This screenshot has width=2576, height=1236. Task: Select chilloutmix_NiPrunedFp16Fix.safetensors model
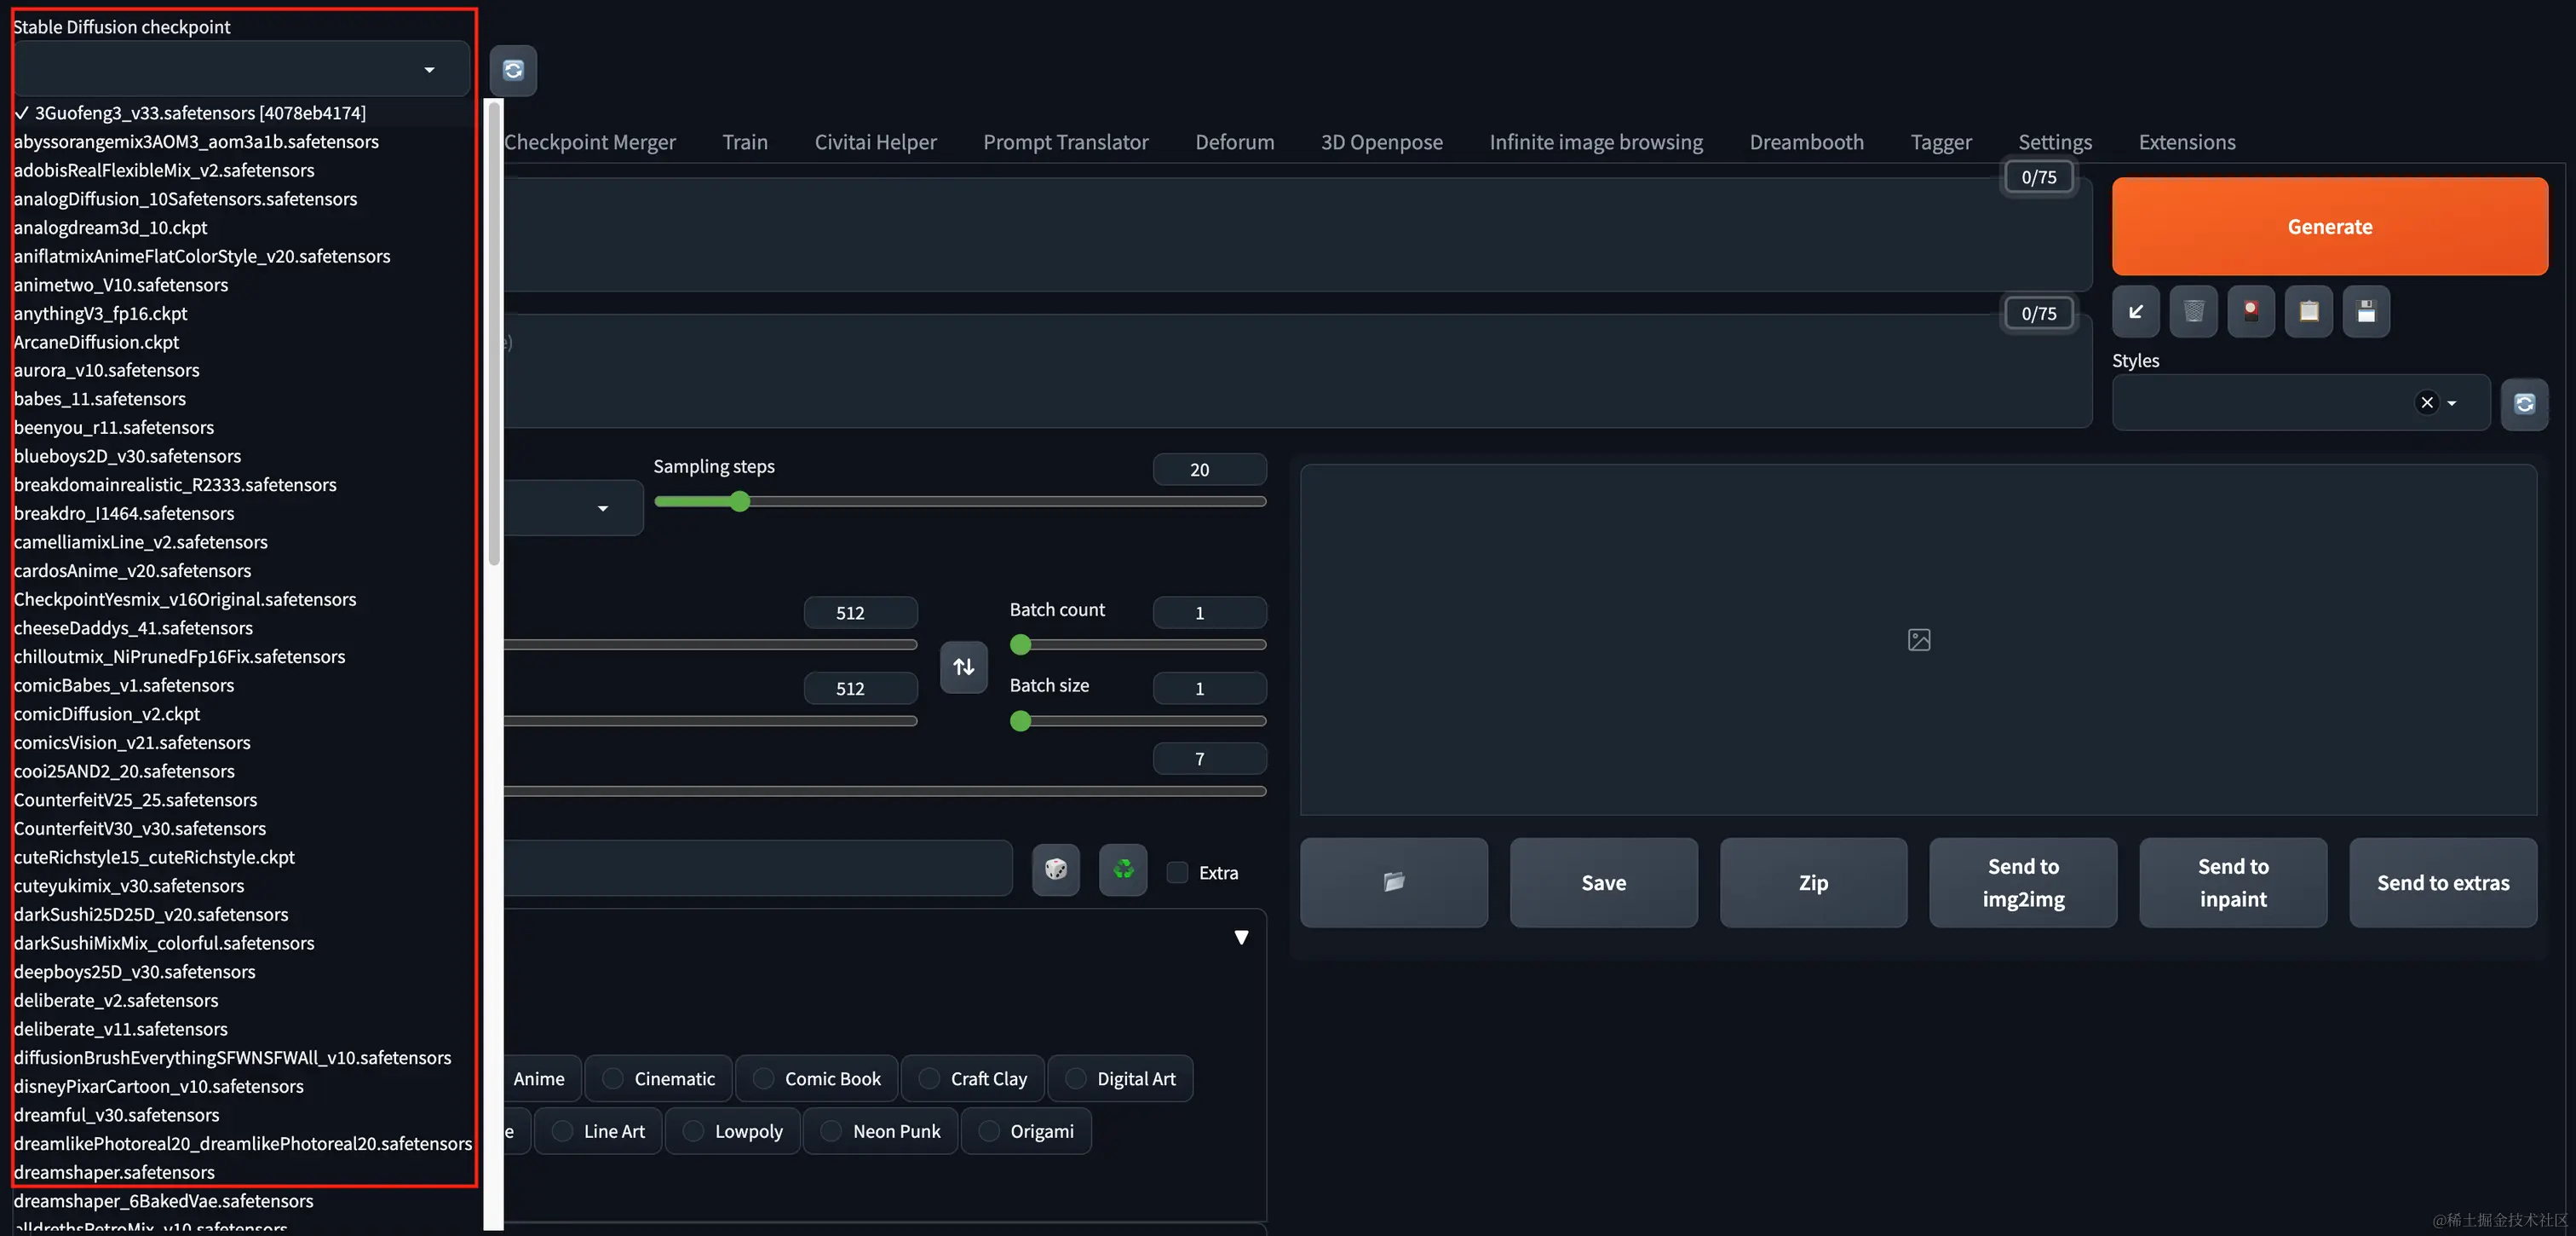[179, 656]
